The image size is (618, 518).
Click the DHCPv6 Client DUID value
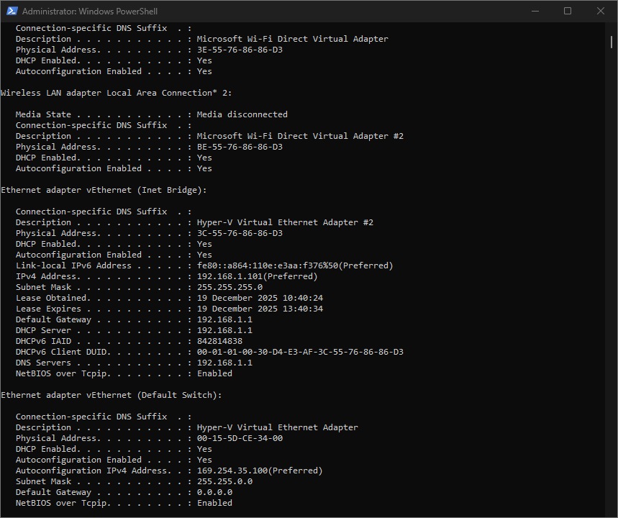[300, 352]
